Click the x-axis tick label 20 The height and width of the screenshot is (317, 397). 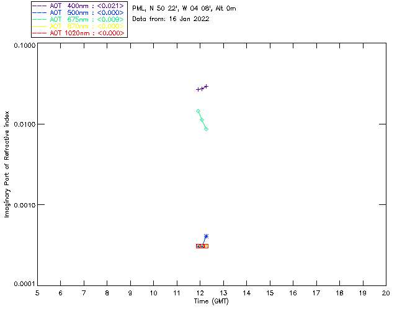click(x=386, y=293)
